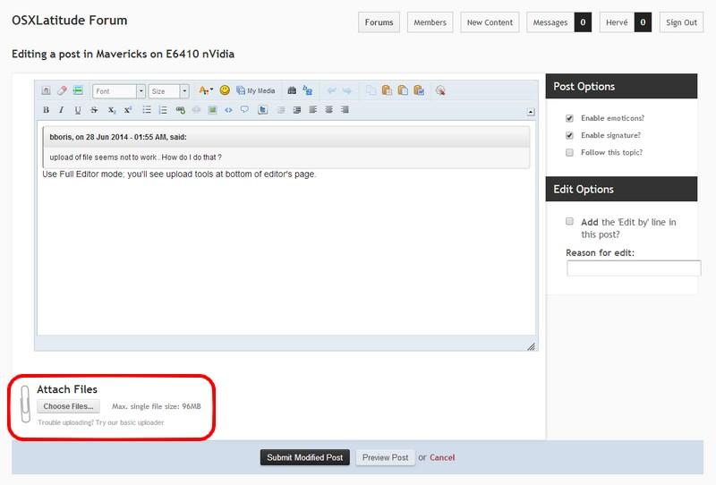The width and height of the screenshot is (716, 485).
Task: Open the Hervé user menu
Action: tap(617, 22)
